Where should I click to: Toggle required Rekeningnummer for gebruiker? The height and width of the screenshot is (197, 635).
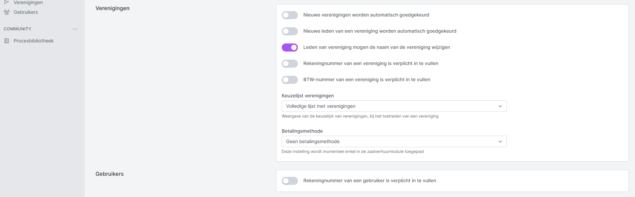click(x=290, y=181)
